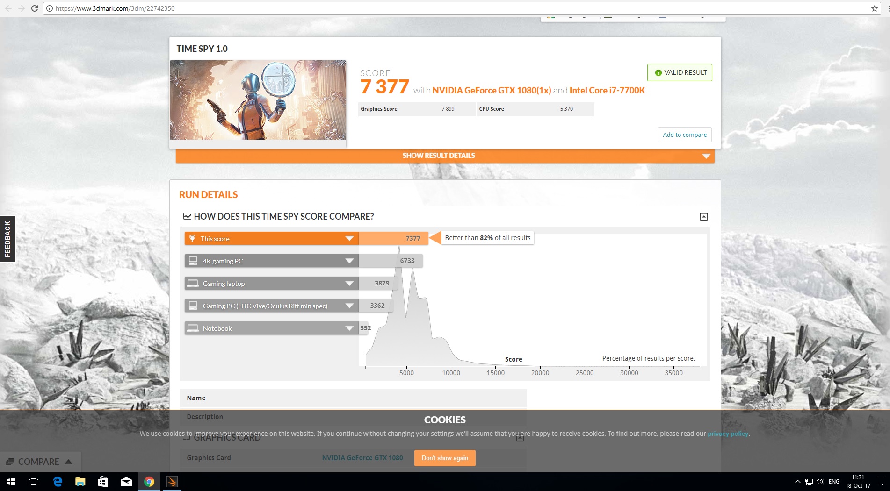Click the 3879 score bar value
This screenshot has height=491, width=890.
coord(382,283)
